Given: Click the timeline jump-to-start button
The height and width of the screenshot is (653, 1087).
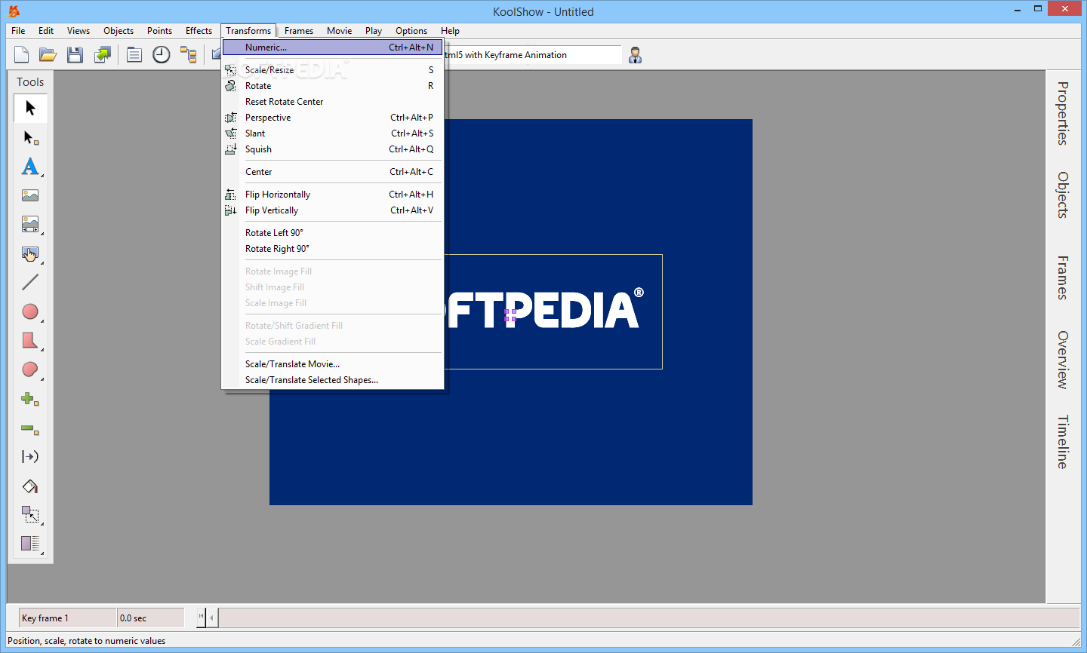Looking at the screenshot, I should point(202,617).
